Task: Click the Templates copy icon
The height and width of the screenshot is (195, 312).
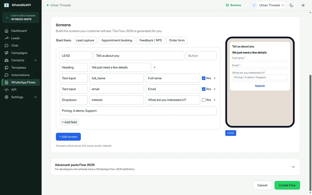Action: [6, 68]
